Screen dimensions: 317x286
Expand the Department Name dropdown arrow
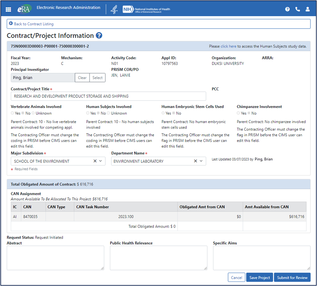pos(201,161)
